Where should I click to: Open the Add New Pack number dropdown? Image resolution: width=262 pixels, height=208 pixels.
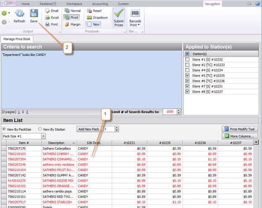click(111, 129)
